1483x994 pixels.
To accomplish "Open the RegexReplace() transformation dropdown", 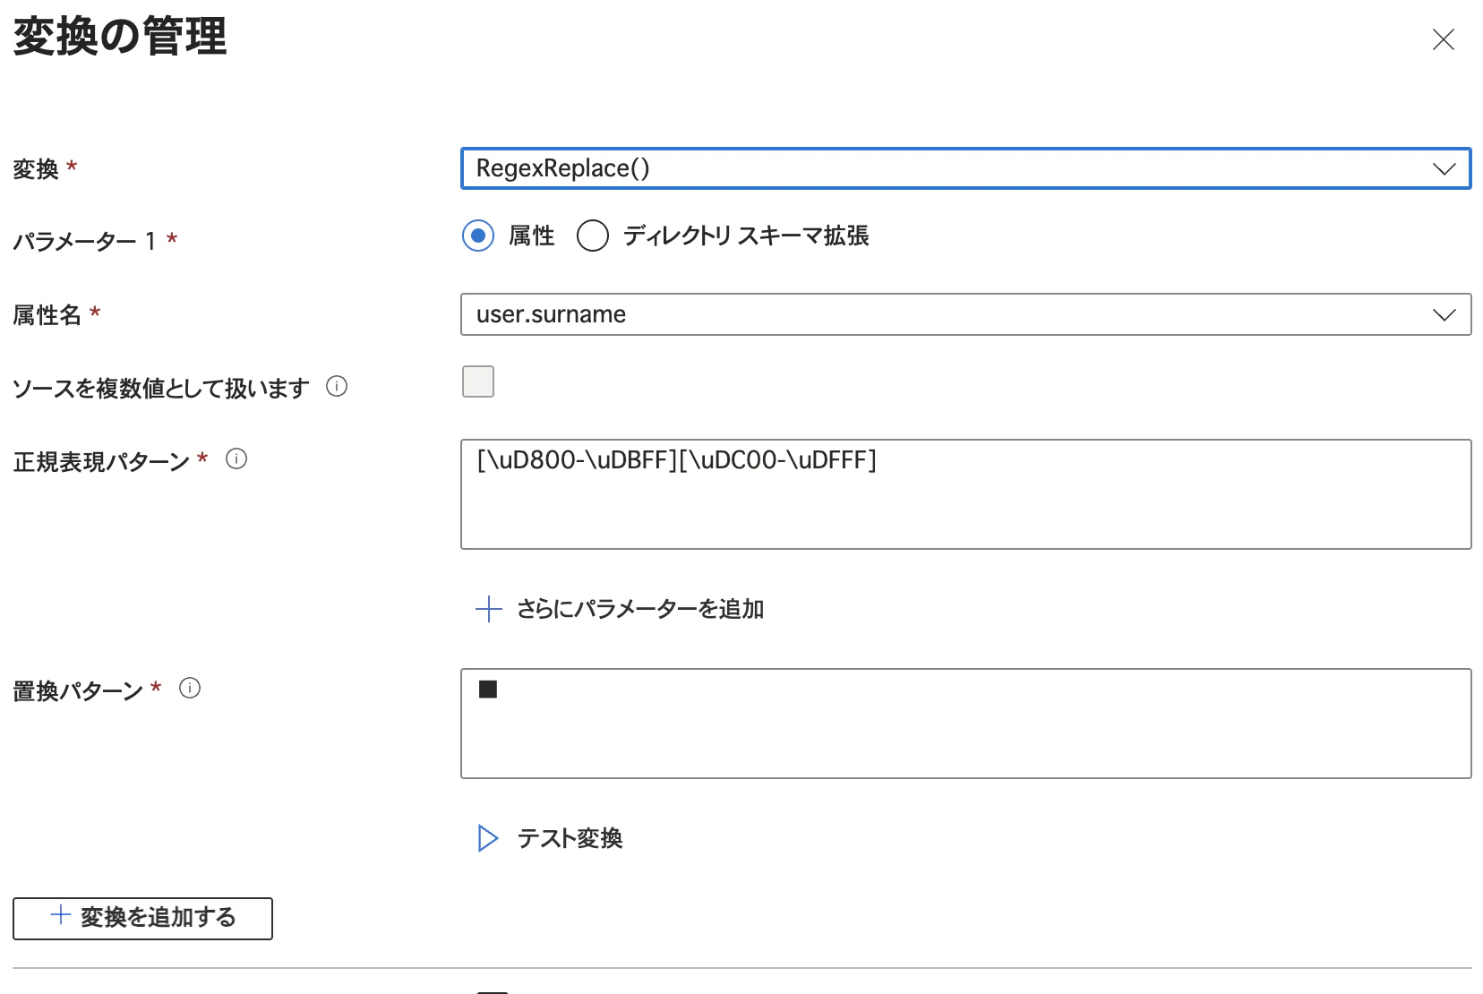I will point(964,168).
